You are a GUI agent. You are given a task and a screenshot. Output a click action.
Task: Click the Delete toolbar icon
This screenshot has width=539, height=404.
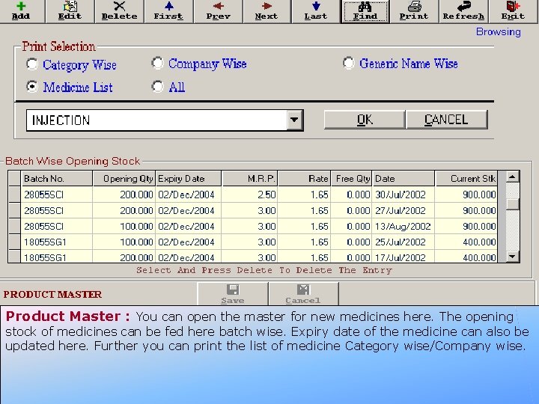119,11
